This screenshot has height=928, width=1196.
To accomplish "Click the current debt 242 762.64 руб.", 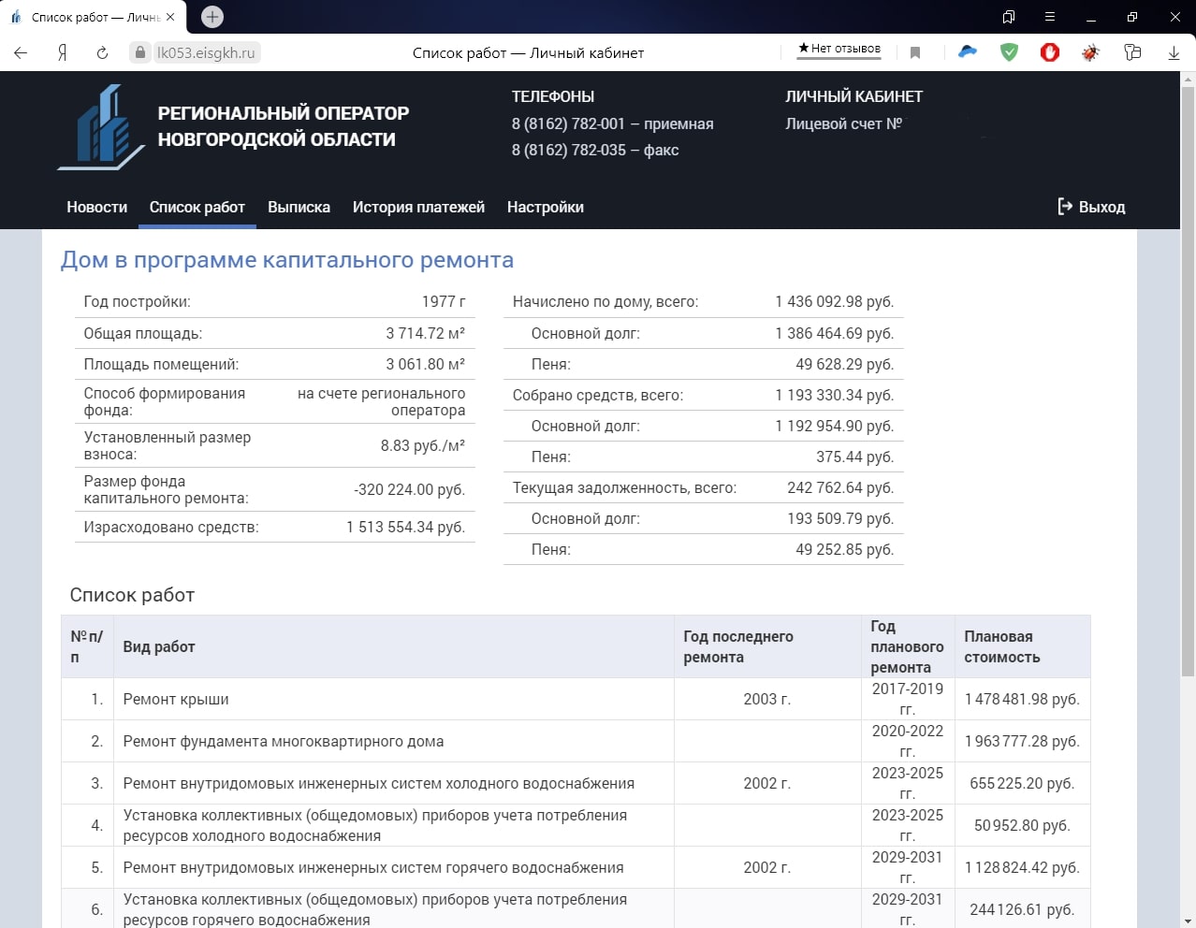I will coord(840,487).
